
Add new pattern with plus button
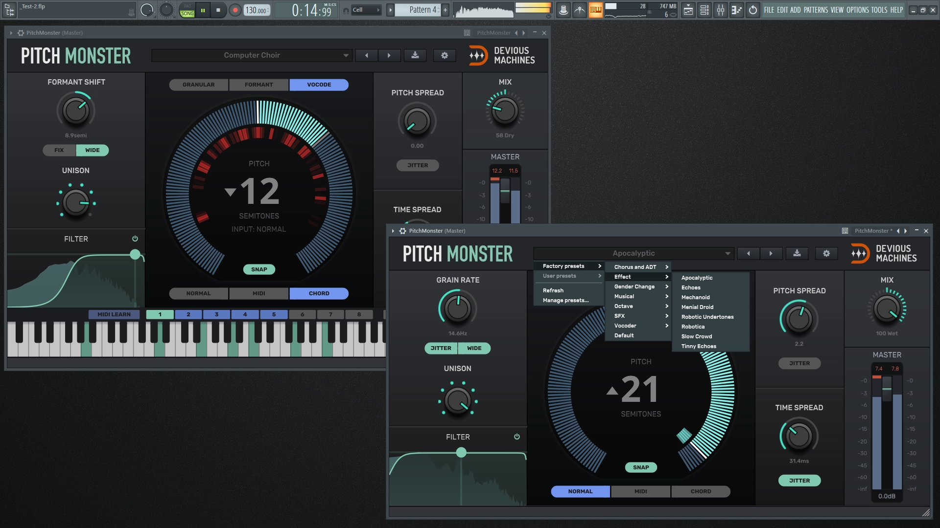(x=445, y=10)
